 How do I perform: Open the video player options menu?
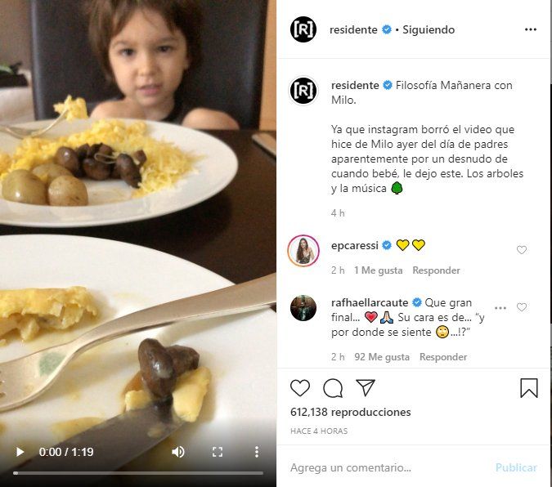pyautogui.click(x=256, y=451)
